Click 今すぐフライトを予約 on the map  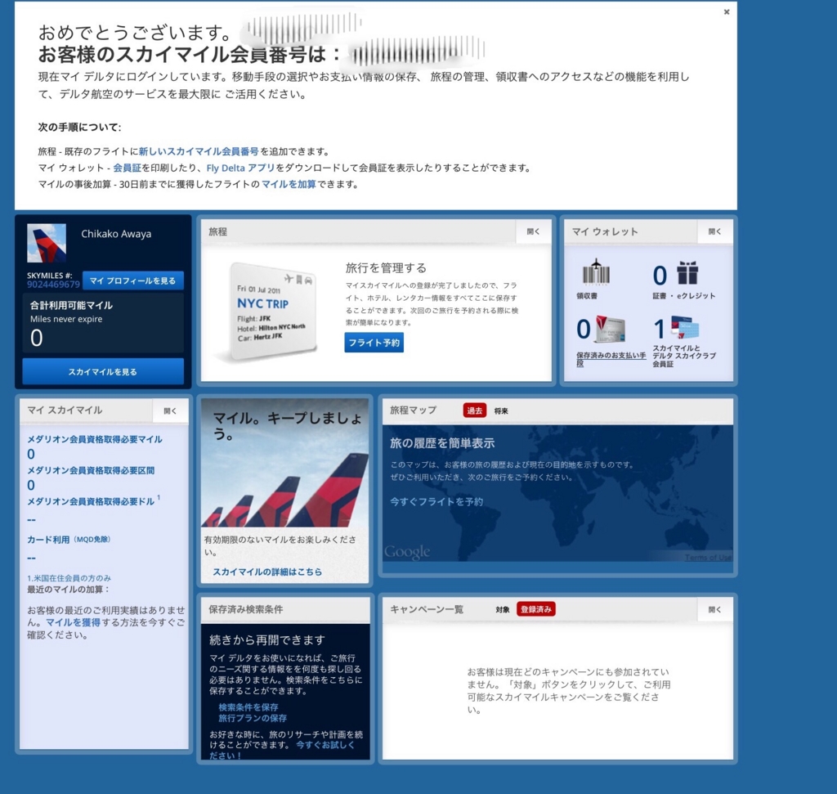pos(436,502)
